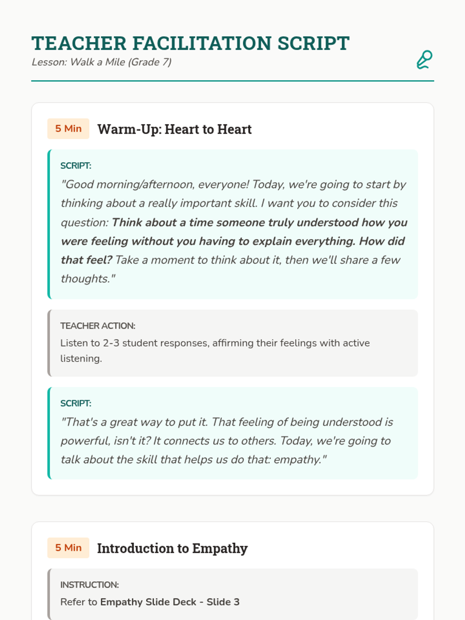Click the TEACHER ACTION label
This screenshot has width=465, height=620.
click(x=98, y=326)
